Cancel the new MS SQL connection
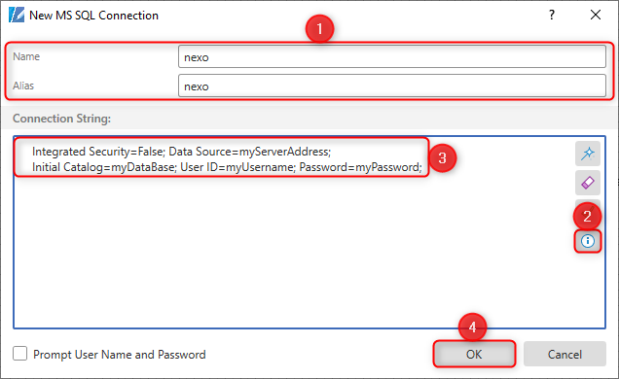Screen dimensions: 619x379 564,354
